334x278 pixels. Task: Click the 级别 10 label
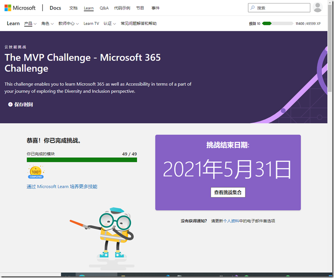pos(255,24)
